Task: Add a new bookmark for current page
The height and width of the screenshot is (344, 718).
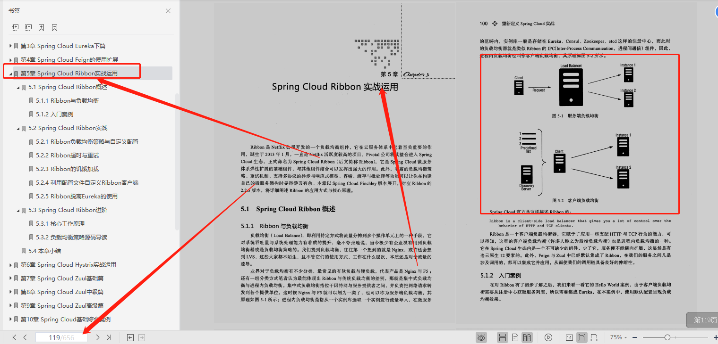Action: [x=42, y=27]
